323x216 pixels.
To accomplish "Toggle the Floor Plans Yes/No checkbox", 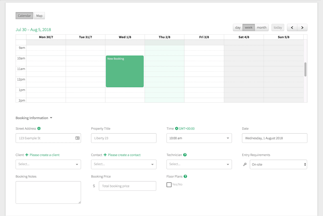I will (x=169, y=185).
